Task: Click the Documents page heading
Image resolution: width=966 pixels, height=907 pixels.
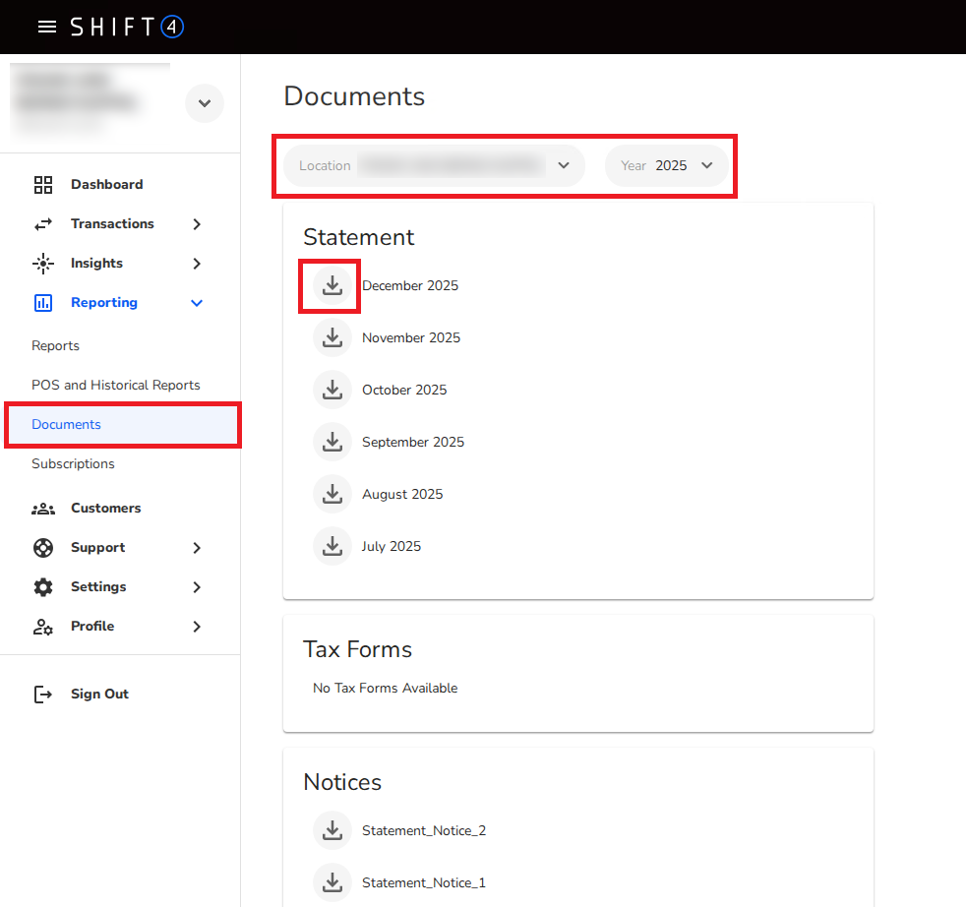Action: pyautogui.click(x=354, y=96)
